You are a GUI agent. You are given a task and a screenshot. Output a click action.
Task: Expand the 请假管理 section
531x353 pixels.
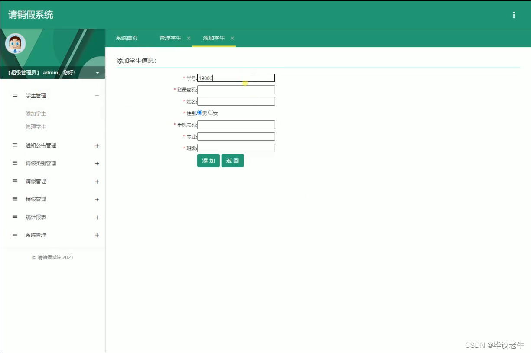pos(97,181)
